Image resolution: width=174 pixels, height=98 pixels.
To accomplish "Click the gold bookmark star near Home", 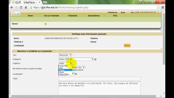I will pyautogui.click(x=45, y=24).
